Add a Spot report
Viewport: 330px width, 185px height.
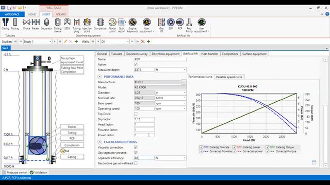pos(122,26)
